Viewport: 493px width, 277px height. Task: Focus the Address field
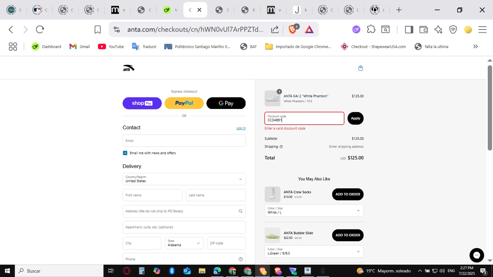pyautogui.click(x=184, y=211)
